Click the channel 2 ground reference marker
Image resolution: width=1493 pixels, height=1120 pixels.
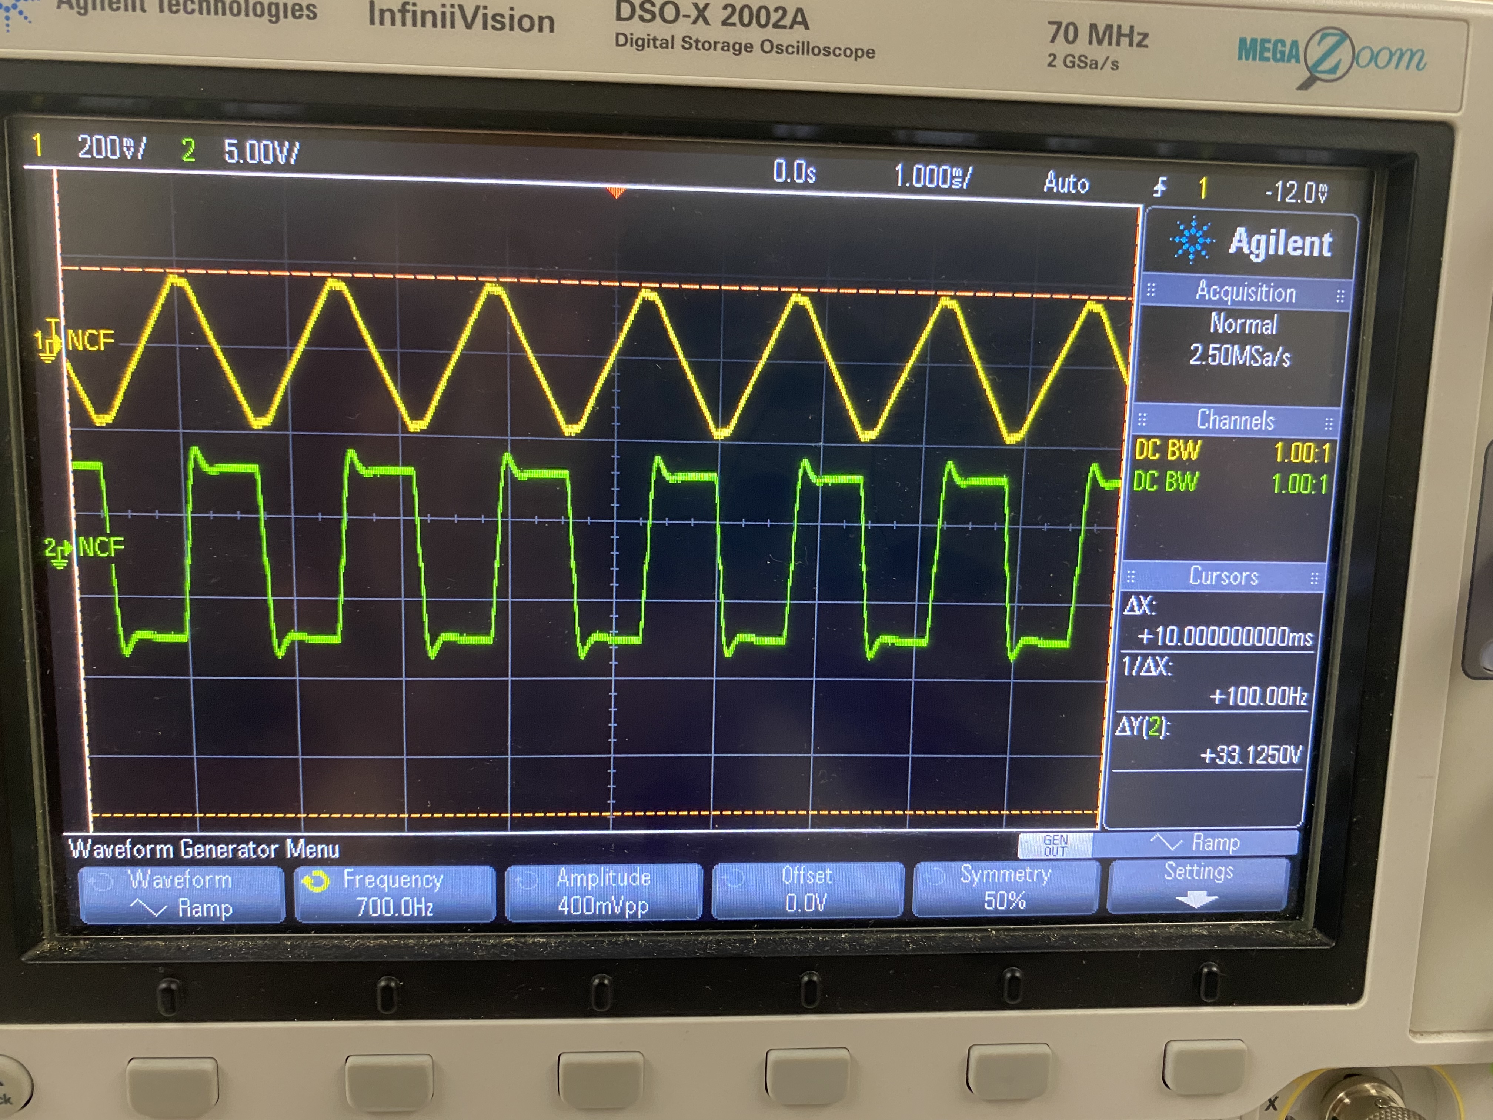[59, 551]
